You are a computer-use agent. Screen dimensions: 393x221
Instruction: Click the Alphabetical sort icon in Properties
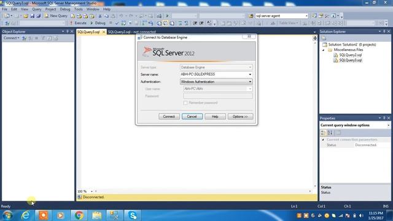pos(330,133)
